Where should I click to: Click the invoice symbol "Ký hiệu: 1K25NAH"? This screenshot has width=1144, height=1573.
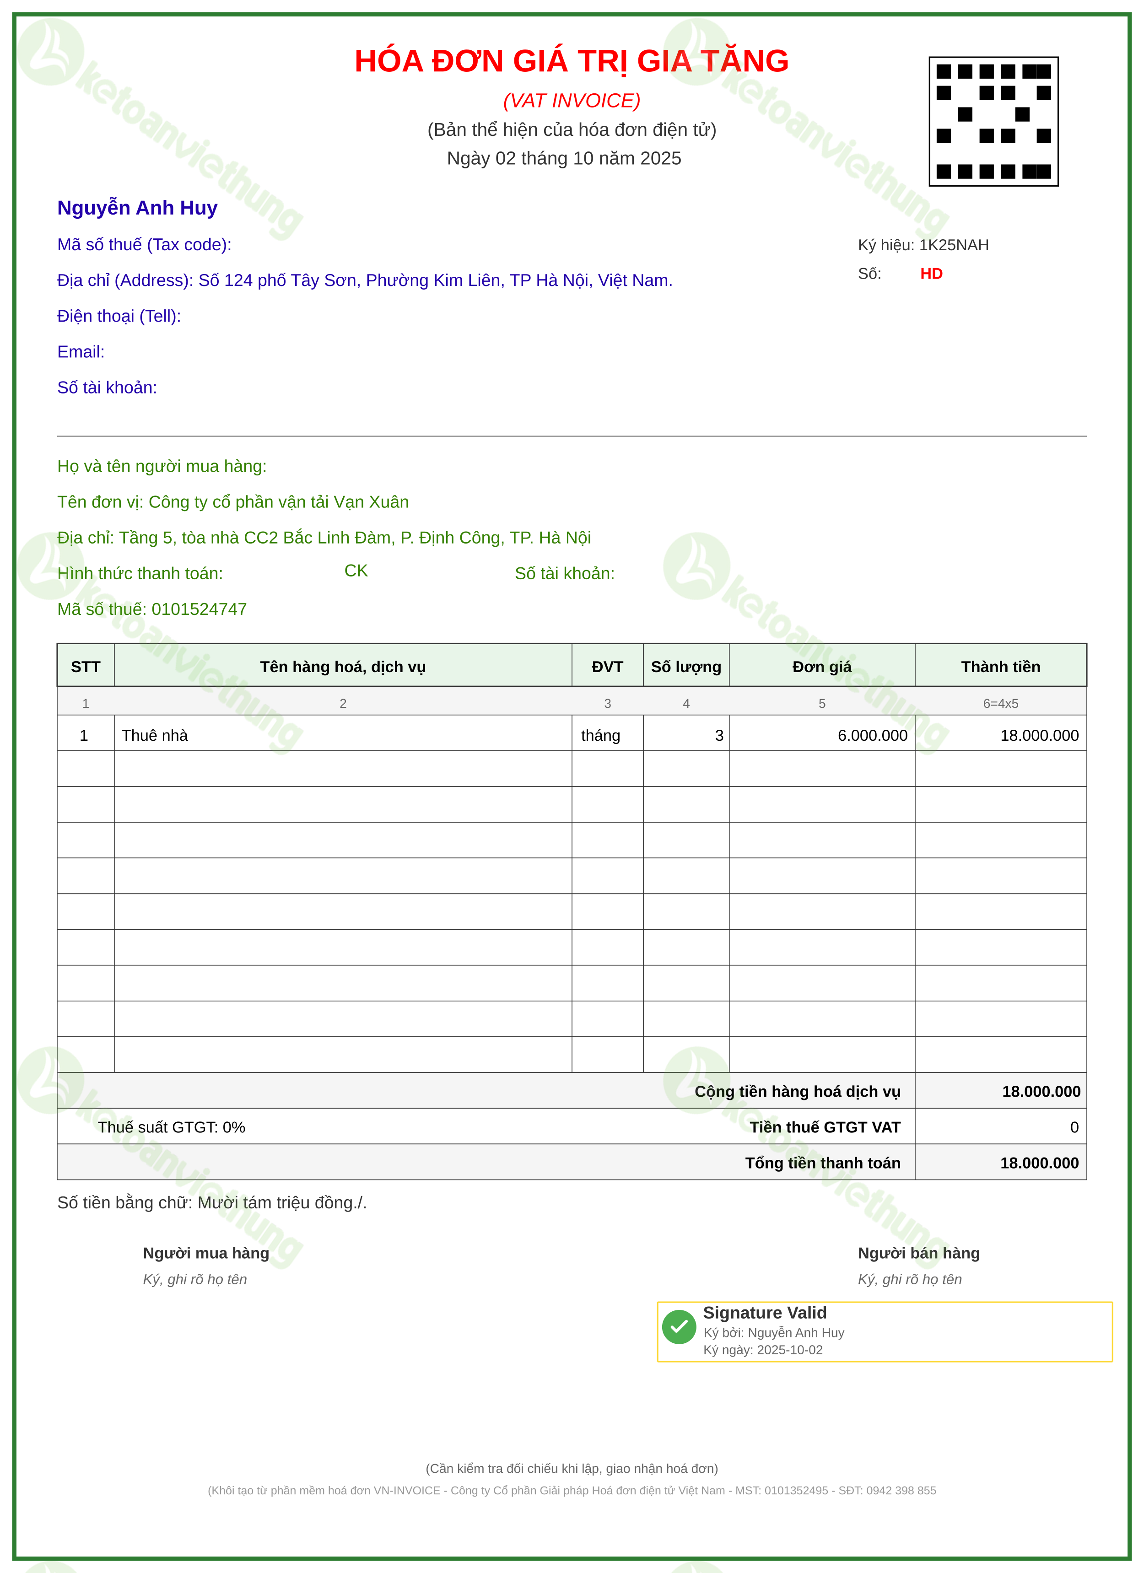[923, 245]
